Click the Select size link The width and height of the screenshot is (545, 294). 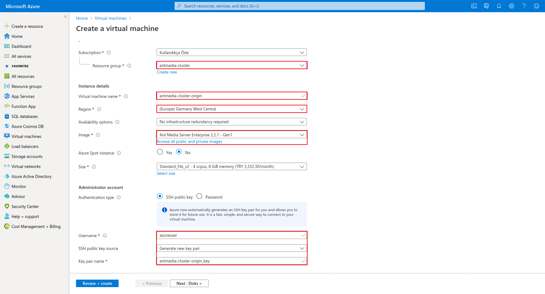point(166,173)
